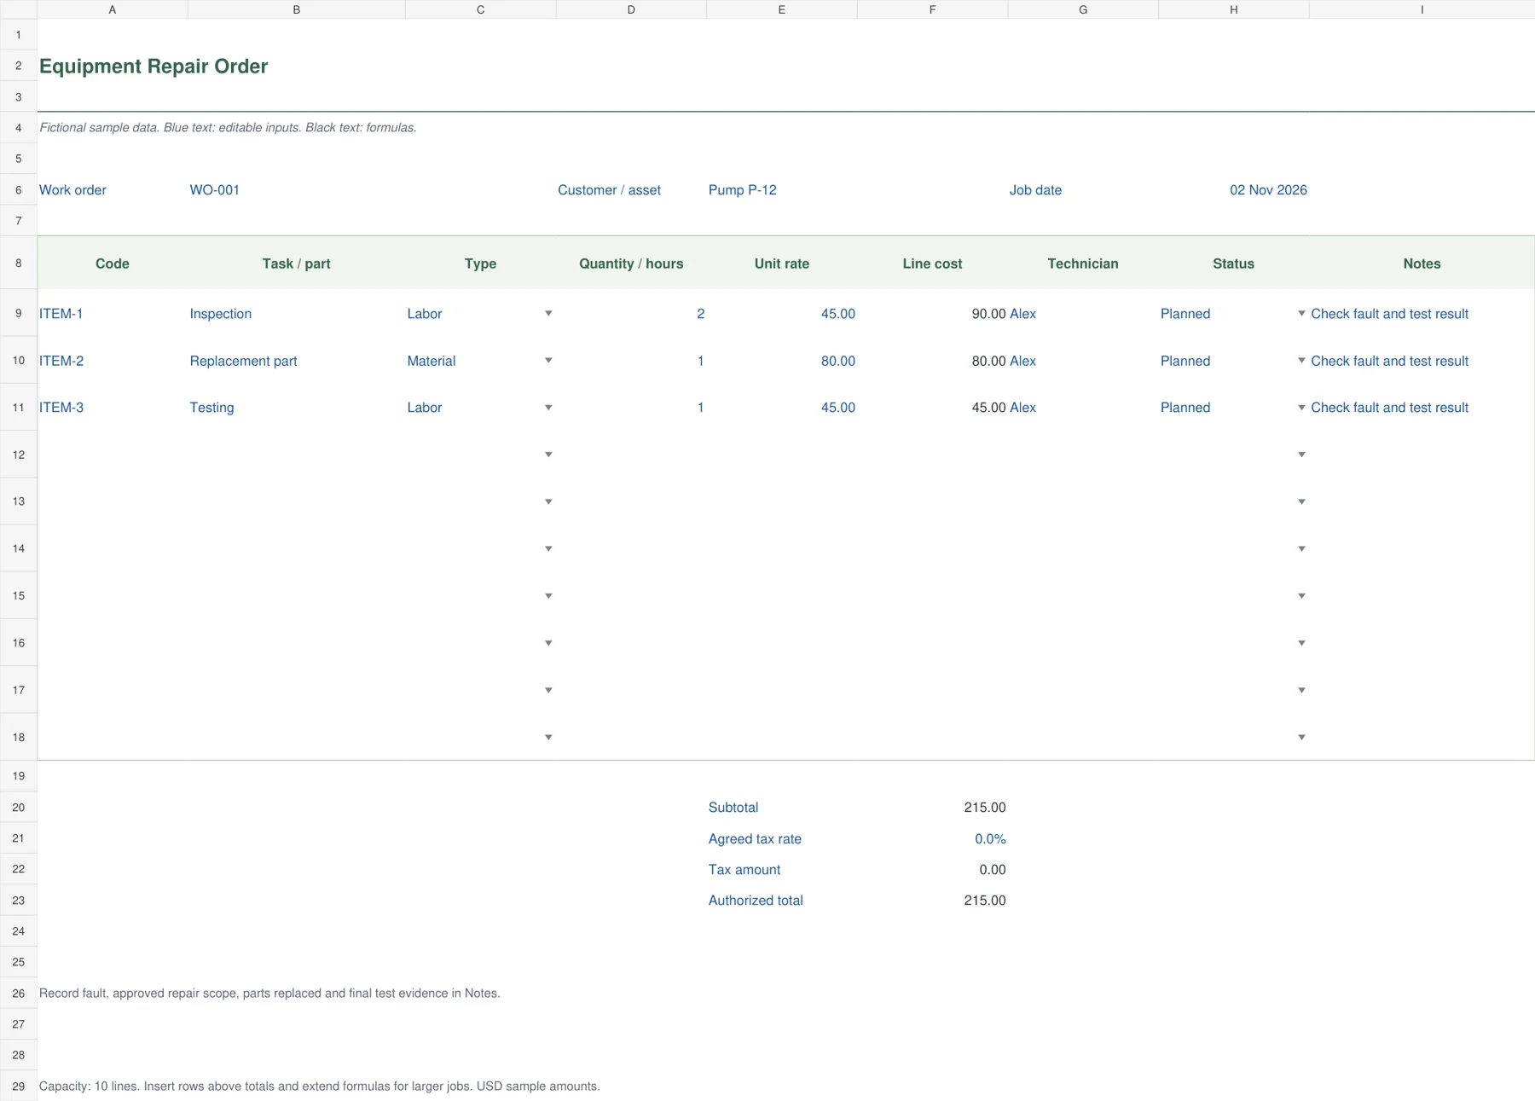This screenshot has height=1101, width=1535.
Task: Select row 8 header number
Action: [x=19, y=263]
